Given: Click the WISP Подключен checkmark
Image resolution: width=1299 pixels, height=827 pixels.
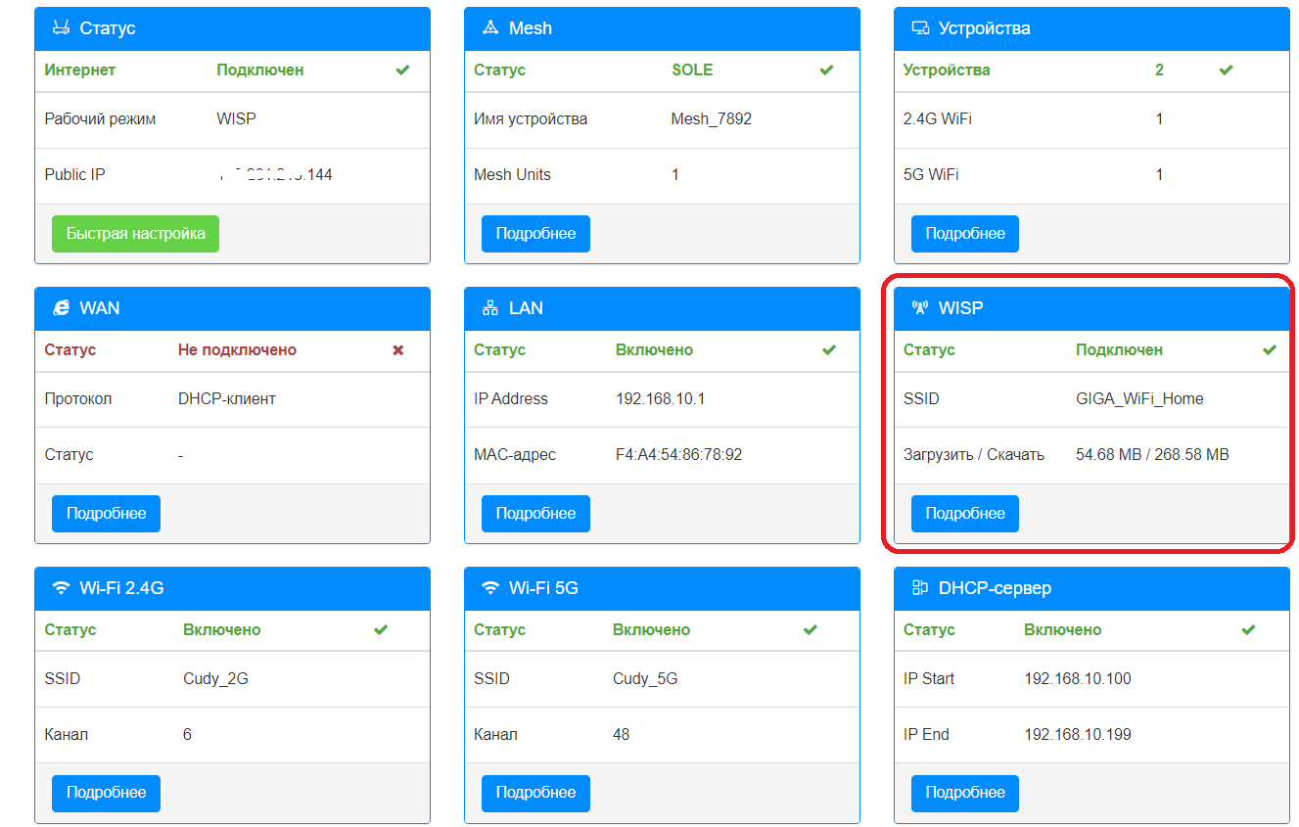Looking at the screenshot, I should click(x=1270, y=350).
